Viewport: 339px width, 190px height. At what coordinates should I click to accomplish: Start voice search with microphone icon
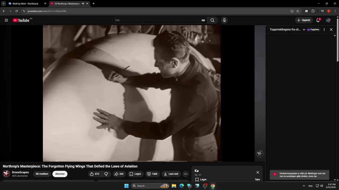[x=224, y=20]
